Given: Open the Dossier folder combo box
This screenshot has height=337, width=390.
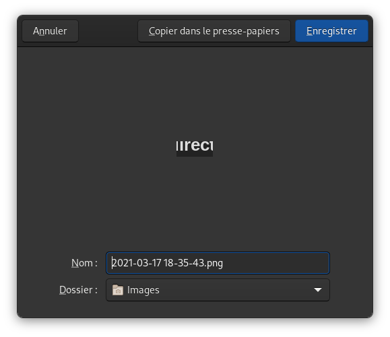Looking at the screenshot, I should [x=218, y=290].
